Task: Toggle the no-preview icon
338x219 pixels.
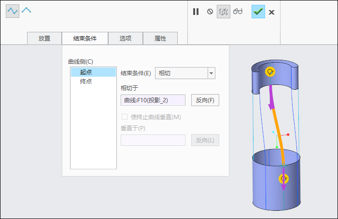Action: click(210, 12)
